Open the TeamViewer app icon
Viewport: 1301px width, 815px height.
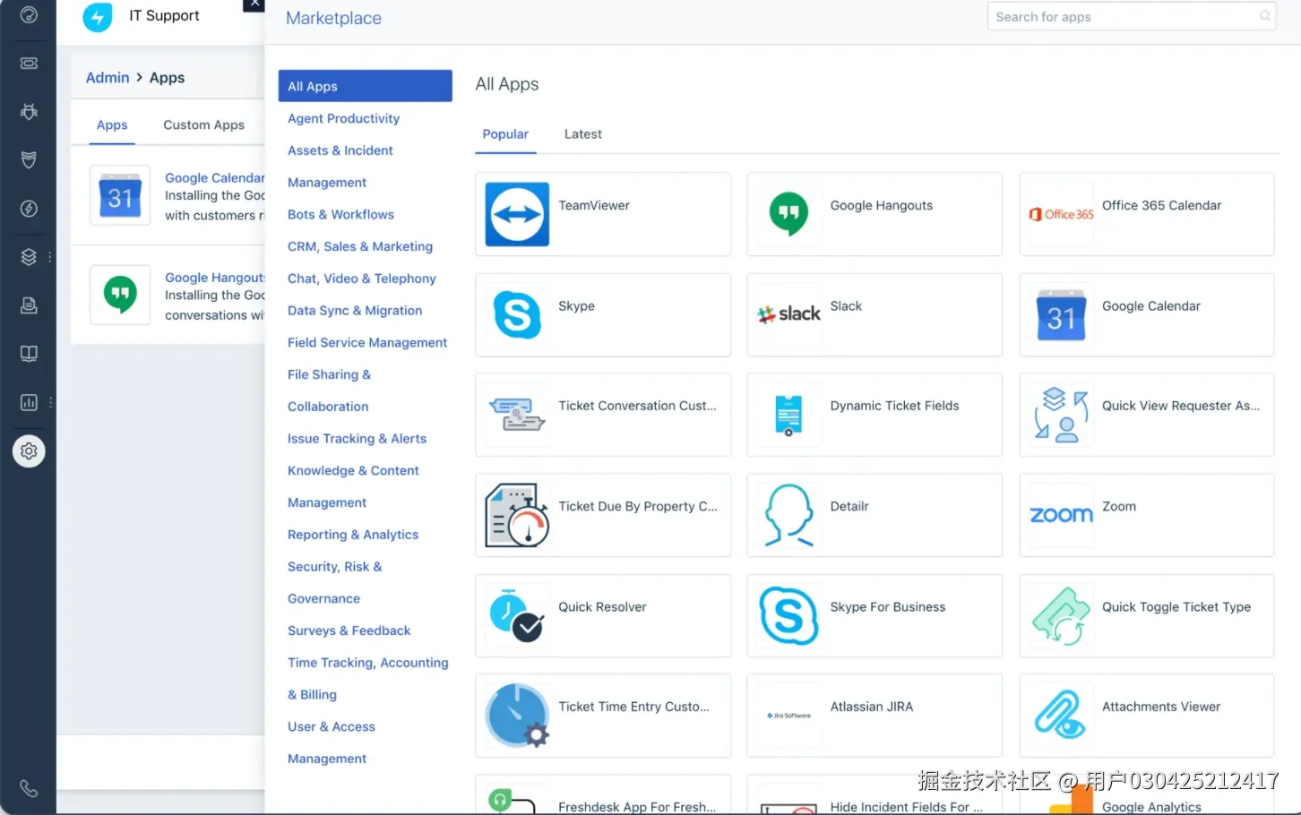[x=518, y=214]
